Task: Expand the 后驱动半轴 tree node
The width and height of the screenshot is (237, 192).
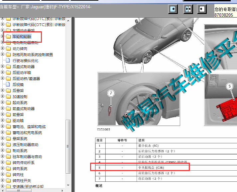Action: pyautogui.click(x=2, y=72)
